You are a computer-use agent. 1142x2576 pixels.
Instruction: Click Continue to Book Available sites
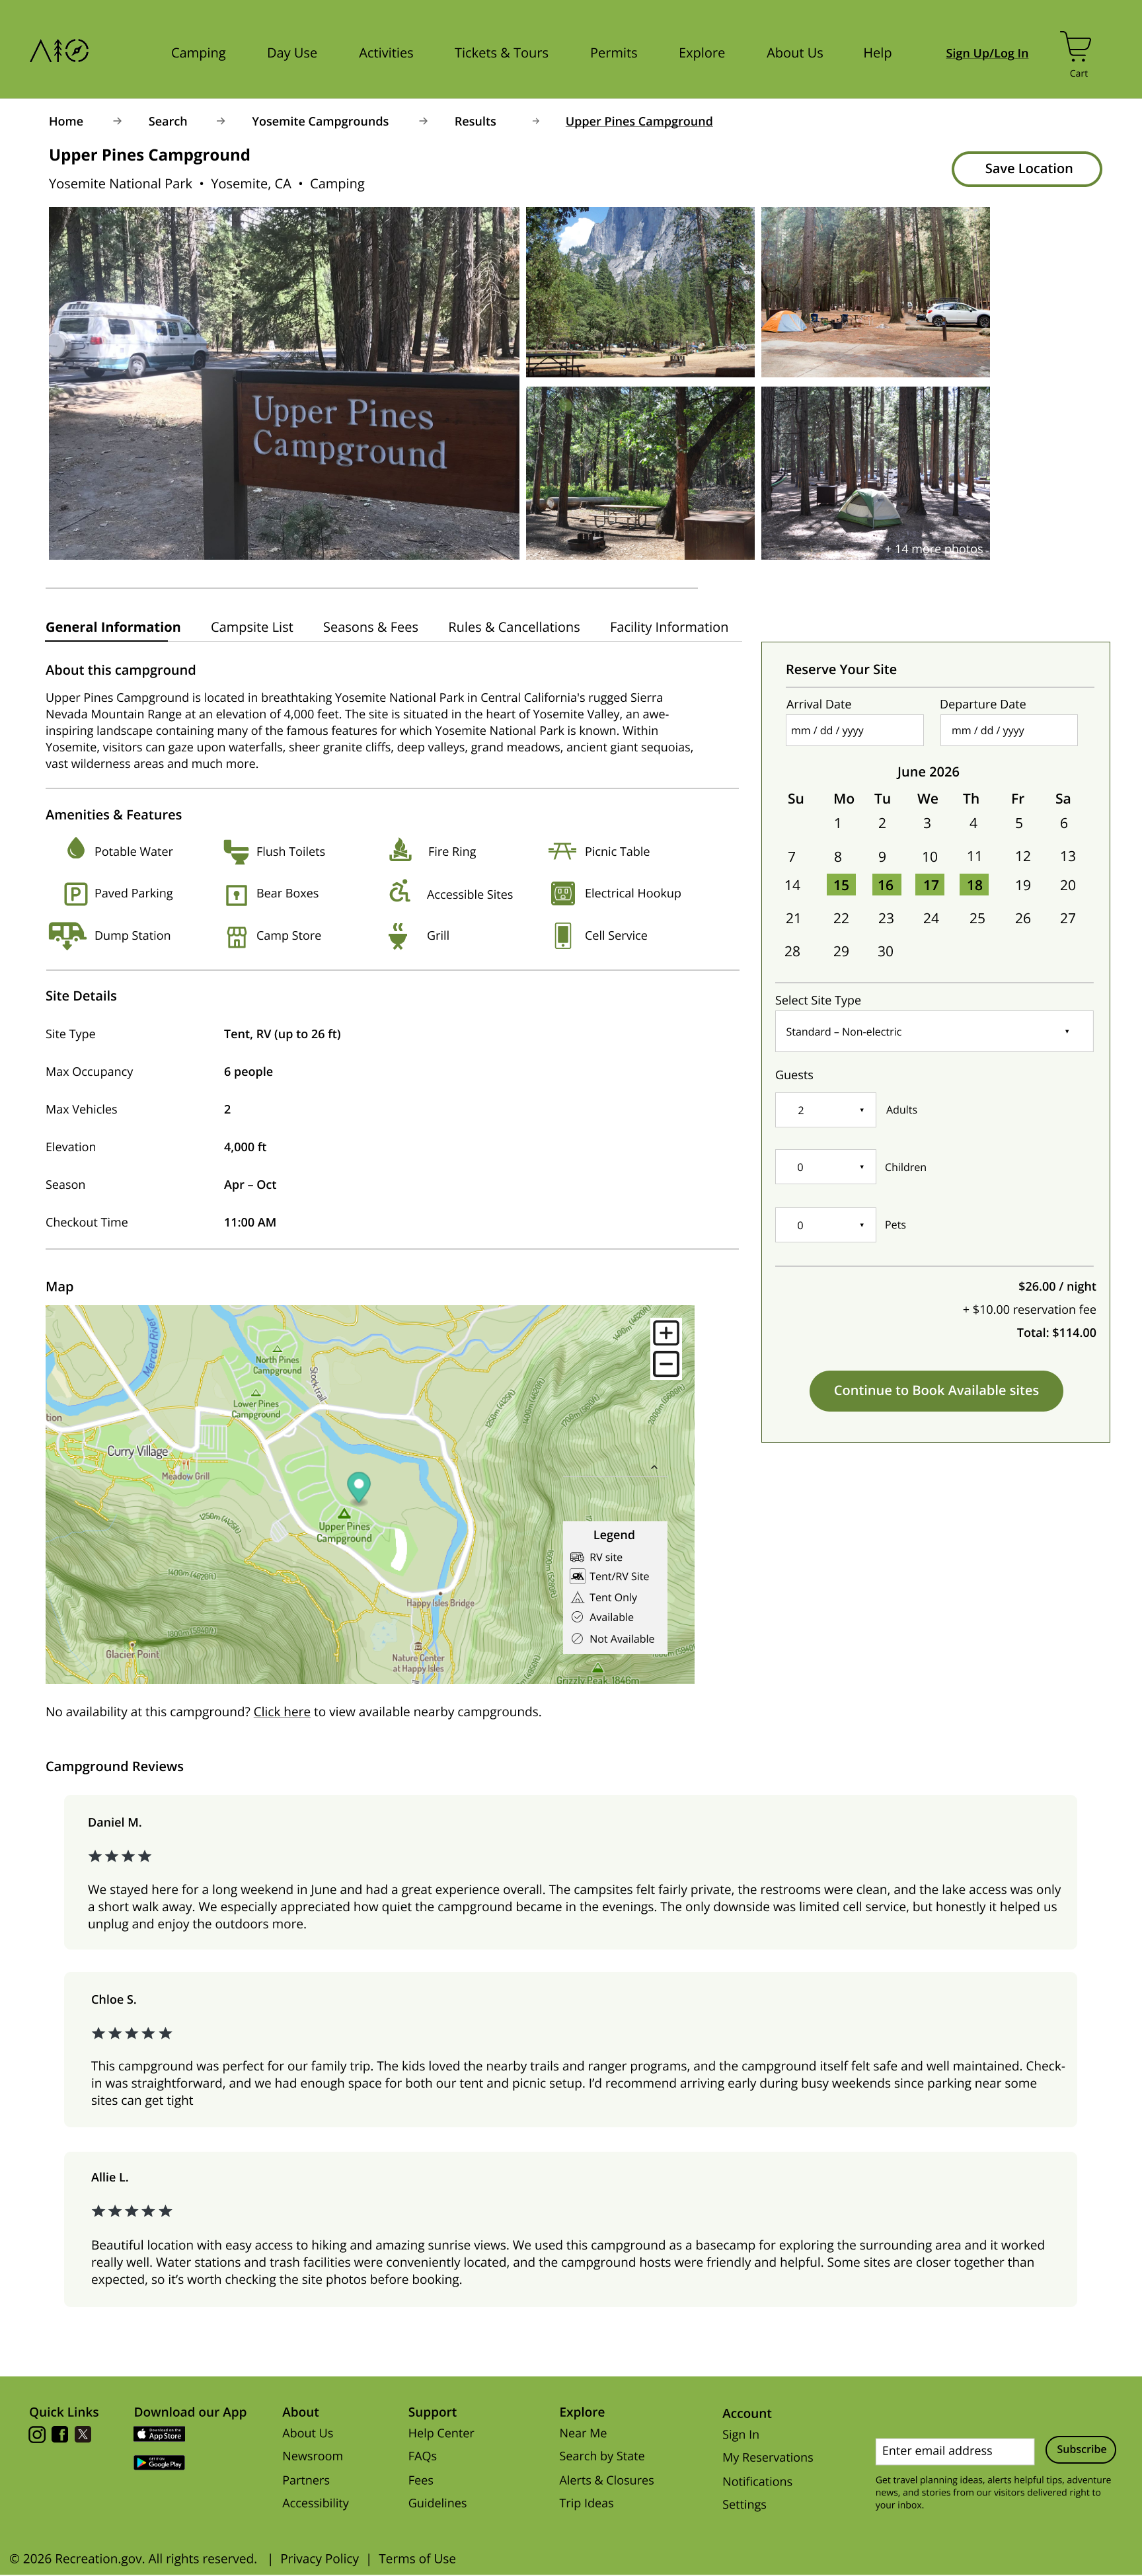pos(936,1391)
